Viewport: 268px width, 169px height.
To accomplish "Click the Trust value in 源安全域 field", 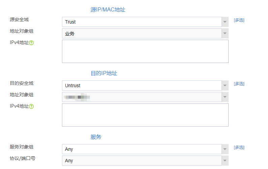I will point(70,22).
